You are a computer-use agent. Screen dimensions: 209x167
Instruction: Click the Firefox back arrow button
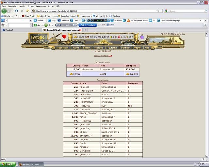[x=5, y=11]
